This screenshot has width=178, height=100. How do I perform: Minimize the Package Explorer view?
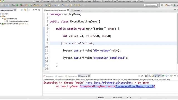36,9
